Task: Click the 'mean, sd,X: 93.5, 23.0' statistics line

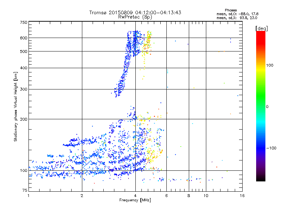Action: click(x=237, y=18)
